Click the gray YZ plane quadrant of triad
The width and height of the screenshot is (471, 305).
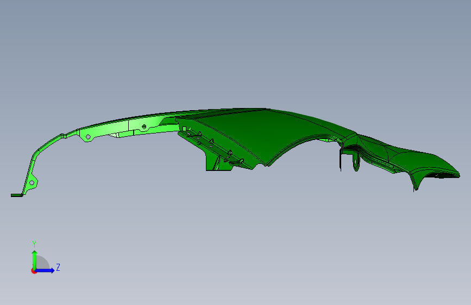tap(42, 263)
